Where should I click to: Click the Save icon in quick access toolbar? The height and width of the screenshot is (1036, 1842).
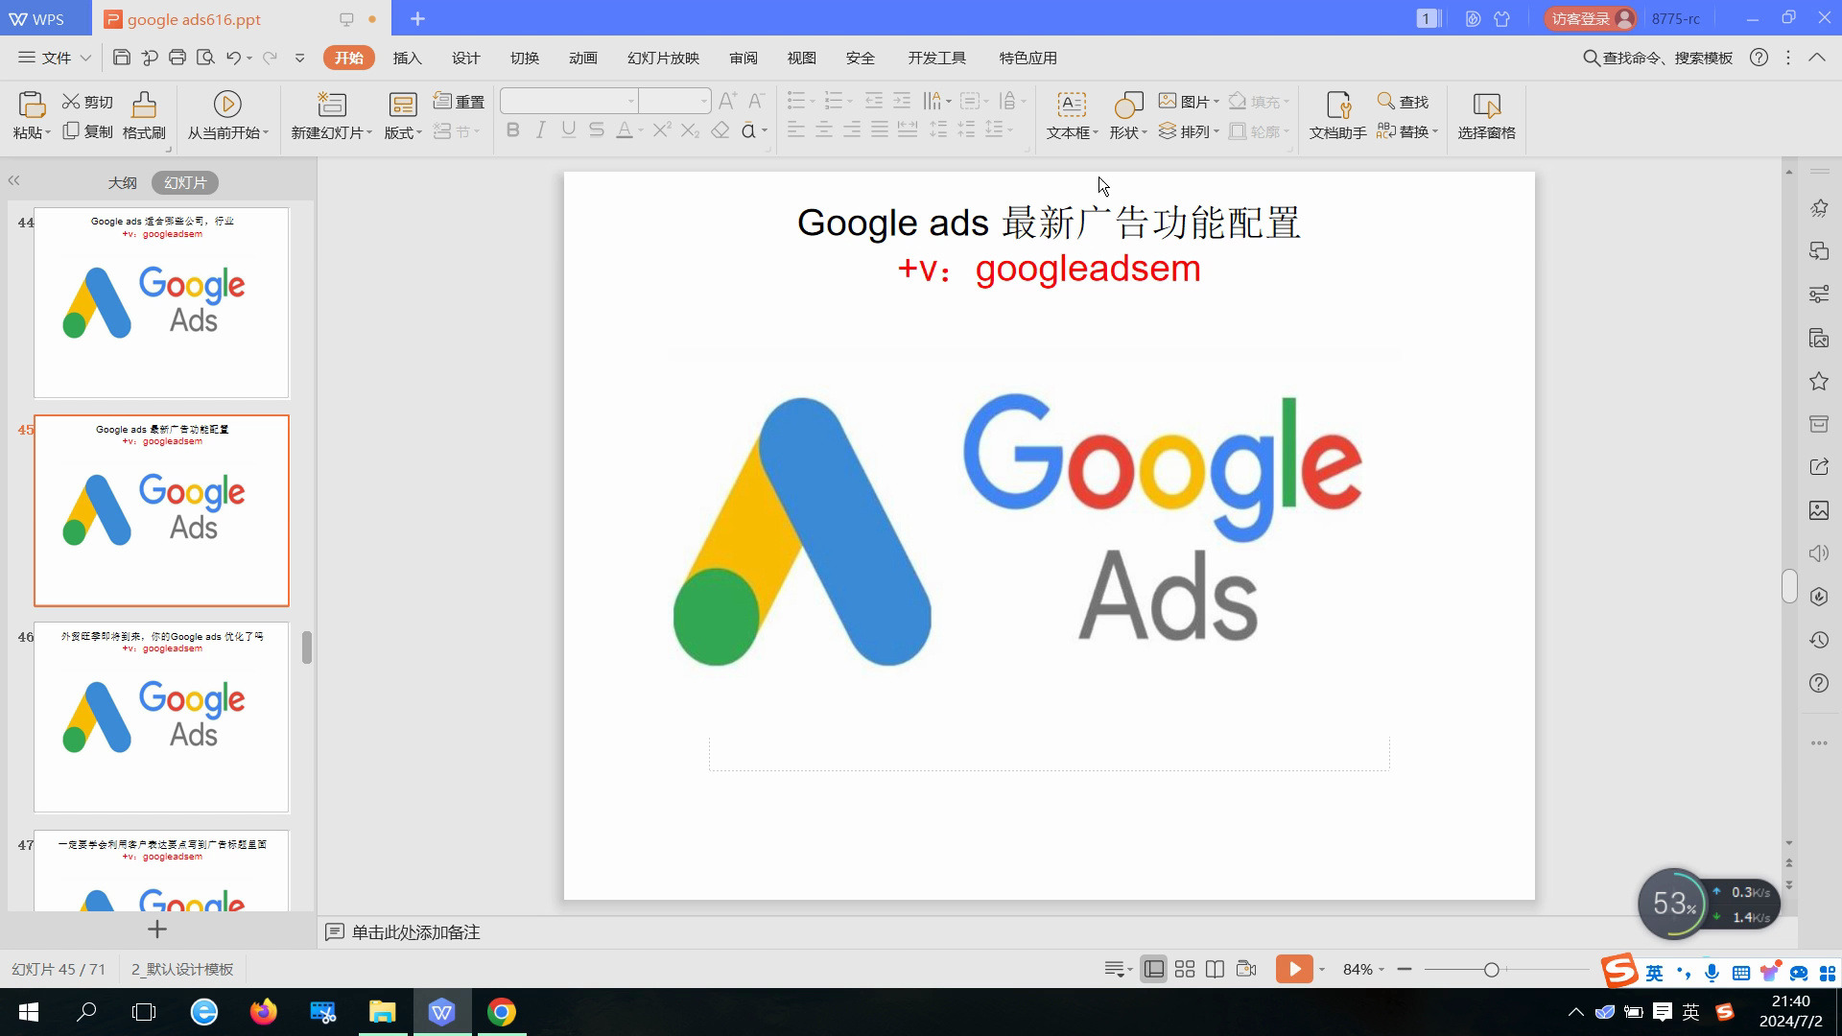click(121, 58)
